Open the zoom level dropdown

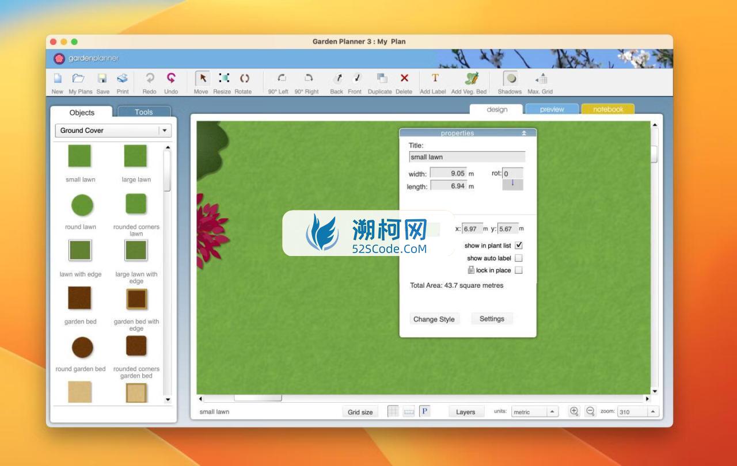[x=638, y=411]
